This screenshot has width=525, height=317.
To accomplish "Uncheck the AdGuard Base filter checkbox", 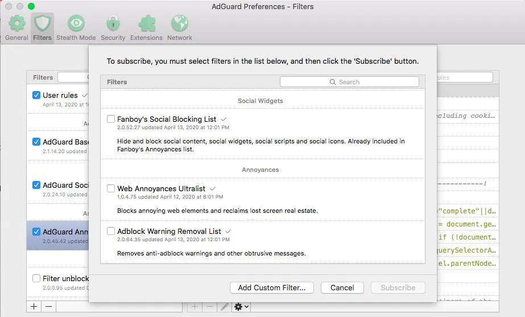I will pos(36,142).
